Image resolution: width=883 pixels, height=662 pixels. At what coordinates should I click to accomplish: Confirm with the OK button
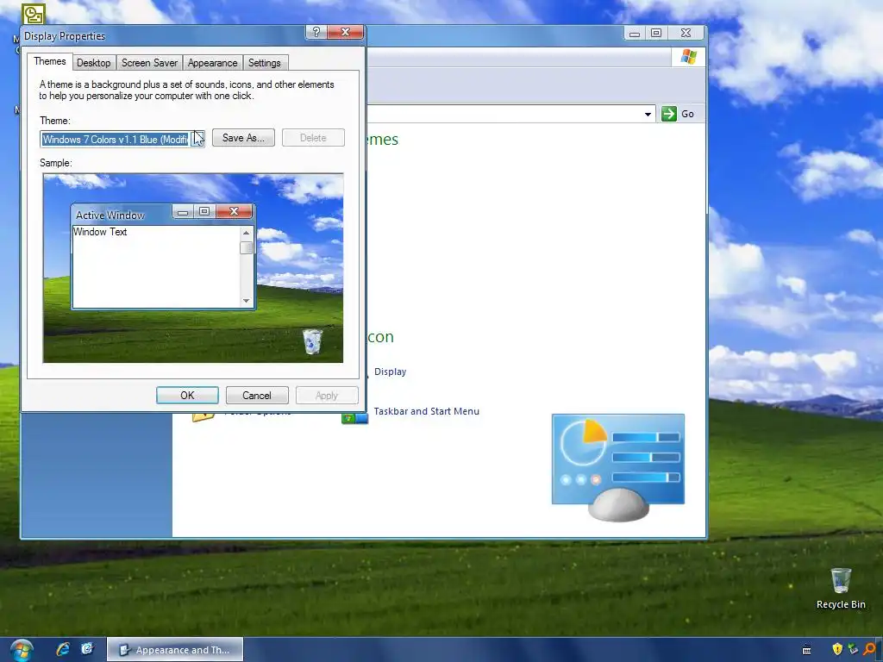click(x=187, y=395)
